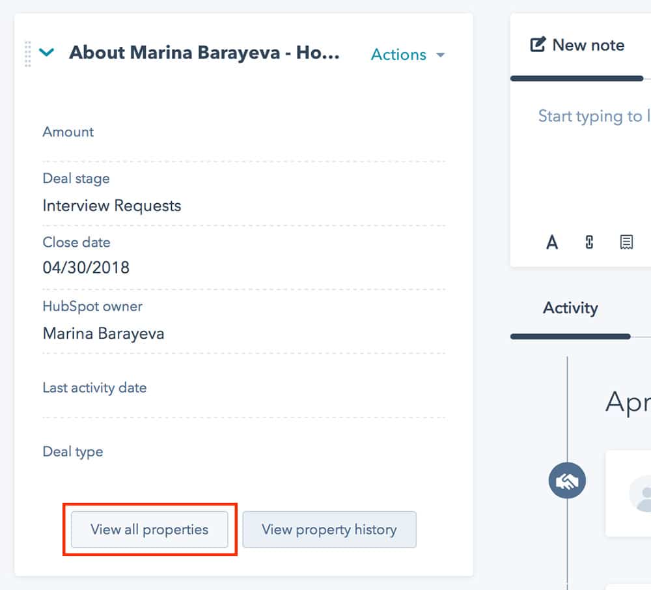Edit the Deal type property
The image size is (651, 590).
click(72, 451)
